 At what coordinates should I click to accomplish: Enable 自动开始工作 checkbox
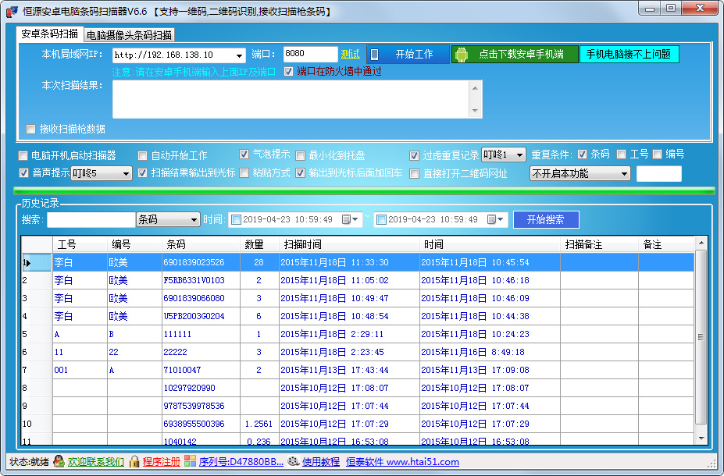click(x=143, y=155)
